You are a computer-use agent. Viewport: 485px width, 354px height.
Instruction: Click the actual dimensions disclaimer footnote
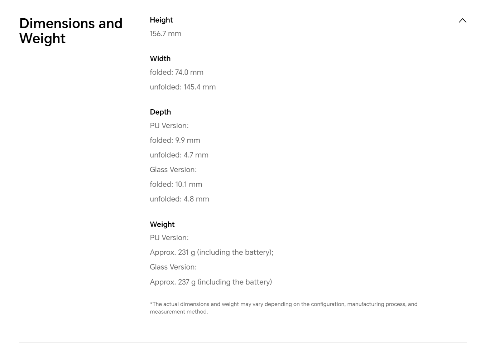[x=283, y=308]
